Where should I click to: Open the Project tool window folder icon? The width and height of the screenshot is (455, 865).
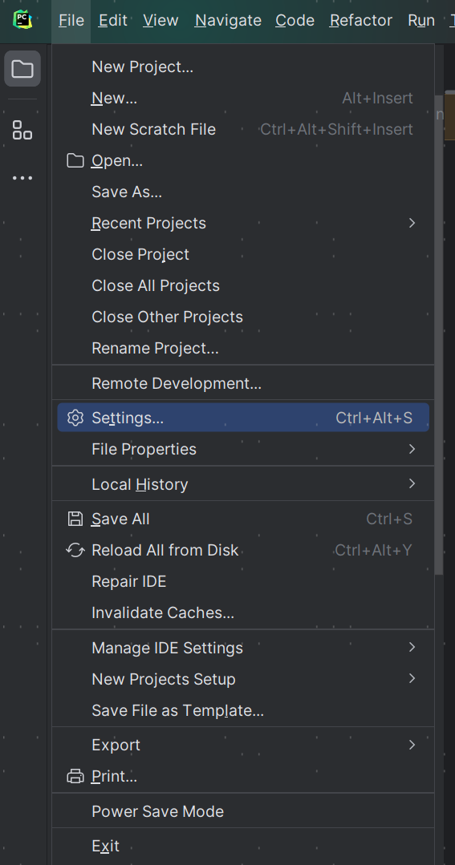tap(22, 69)
